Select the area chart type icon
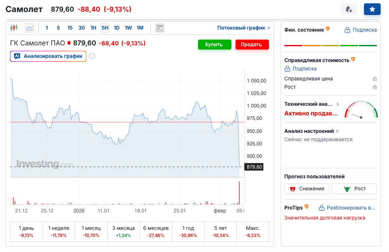This screenshot has height=252, width=389. (x=30, y=28)
